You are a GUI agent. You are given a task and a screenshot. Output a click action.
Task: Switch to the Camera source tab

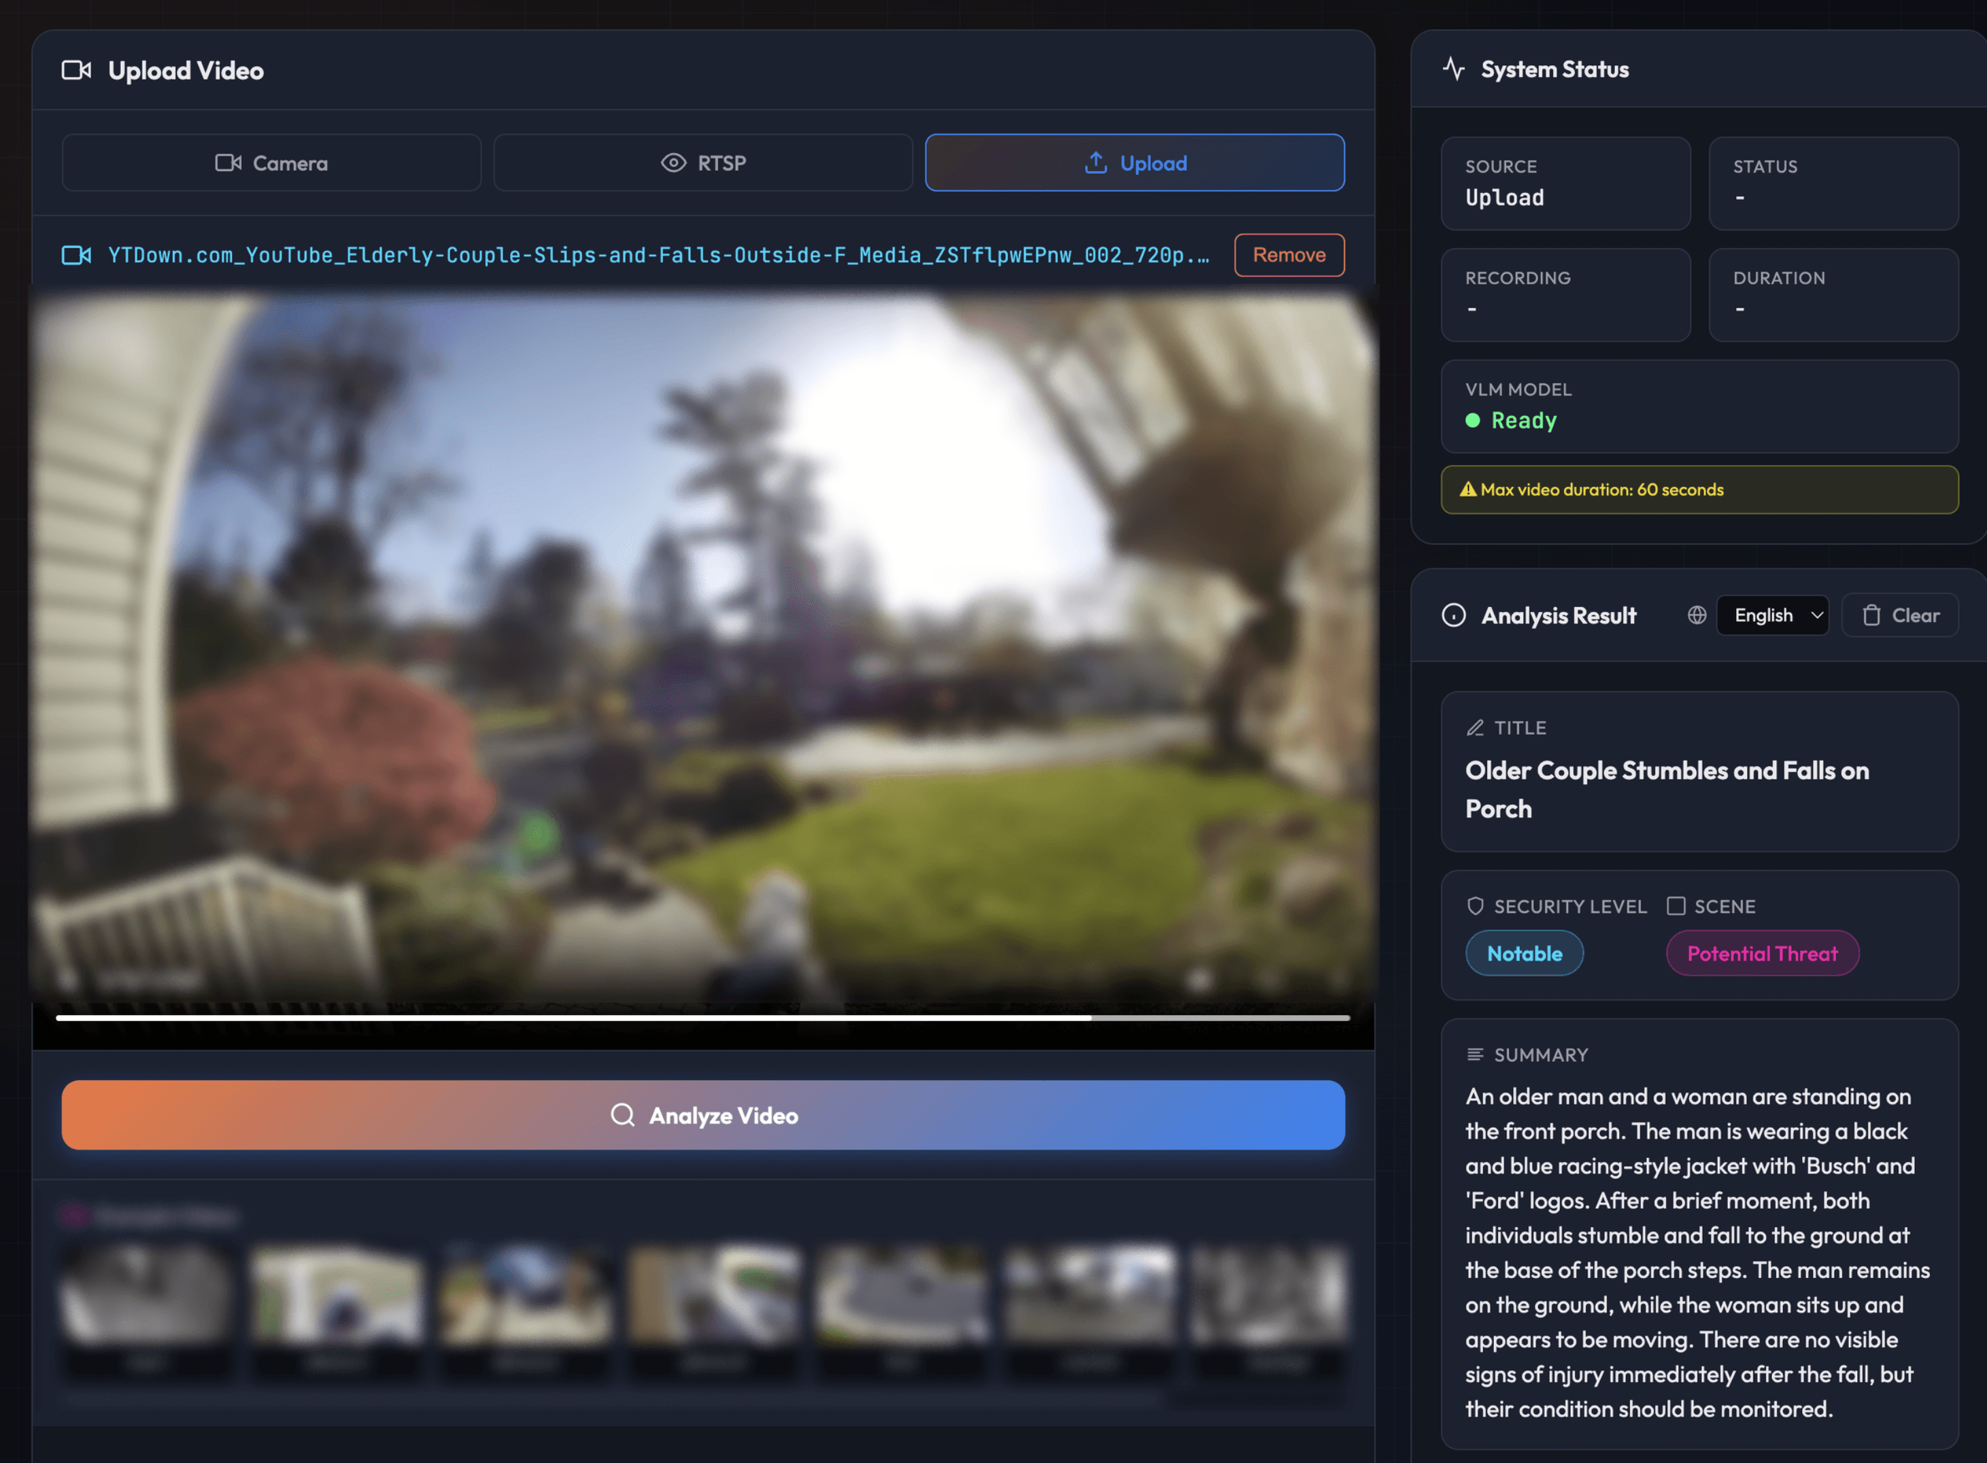point(271,163)
